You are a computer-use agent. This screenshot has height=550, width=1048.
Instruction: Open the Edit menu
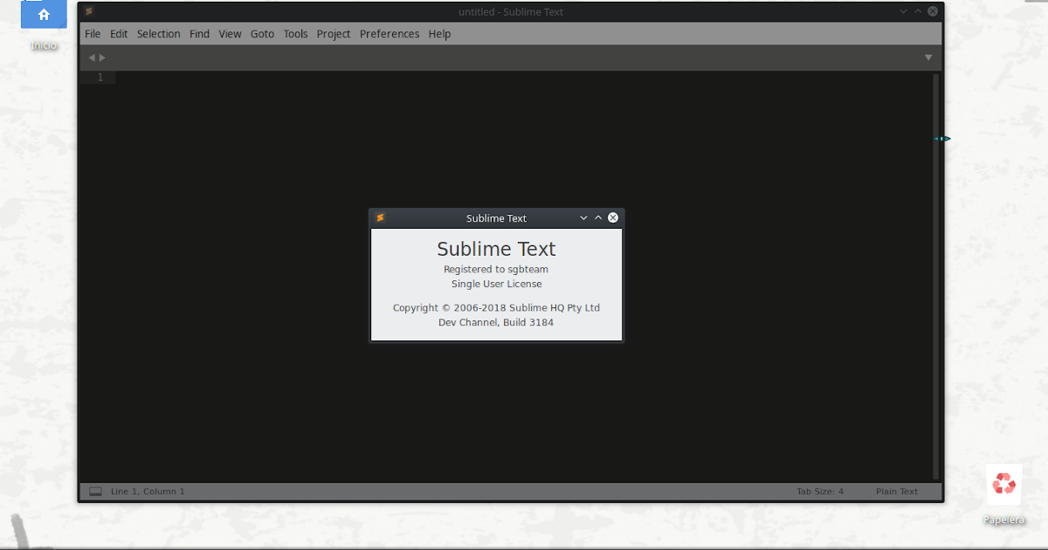coord(119,34)
